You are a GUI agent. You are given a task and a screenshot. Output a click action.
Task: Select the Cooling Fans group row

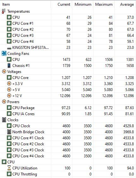(68, 54)
